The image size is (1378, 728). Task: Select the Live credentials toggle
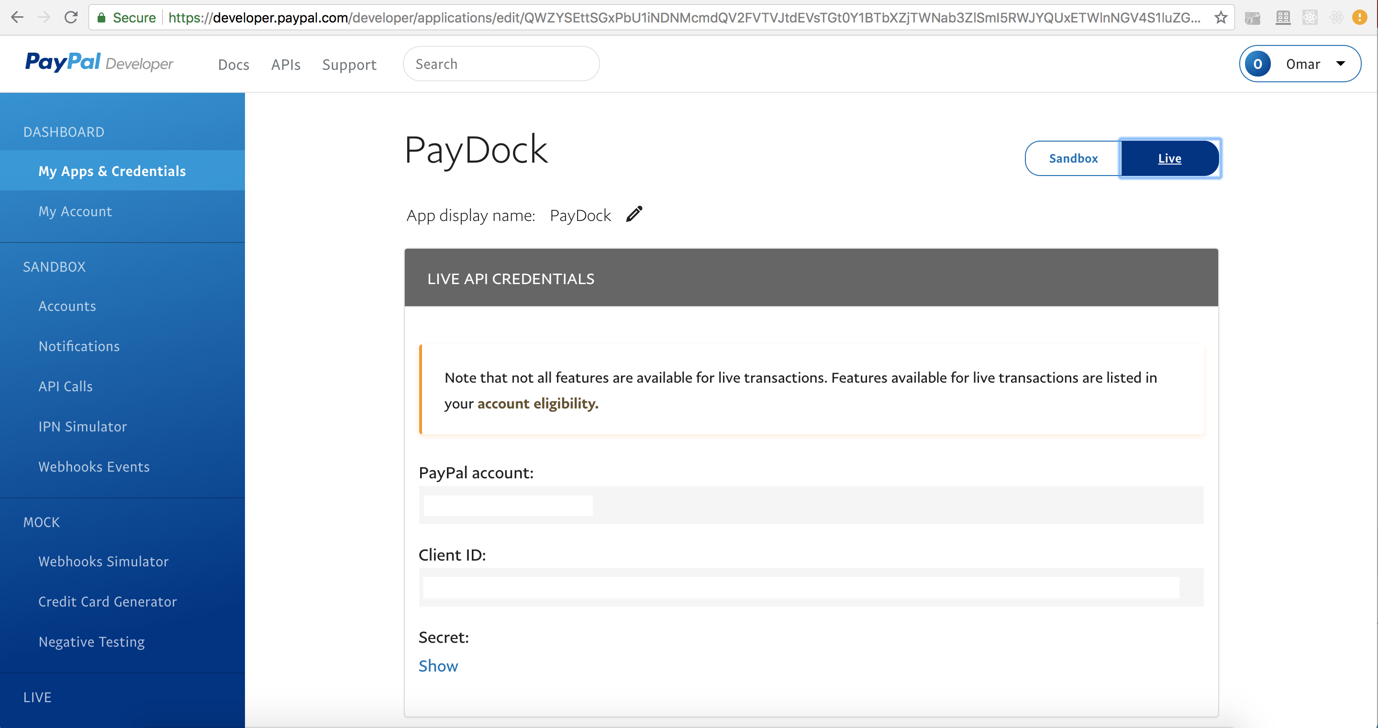(1169, 158)
